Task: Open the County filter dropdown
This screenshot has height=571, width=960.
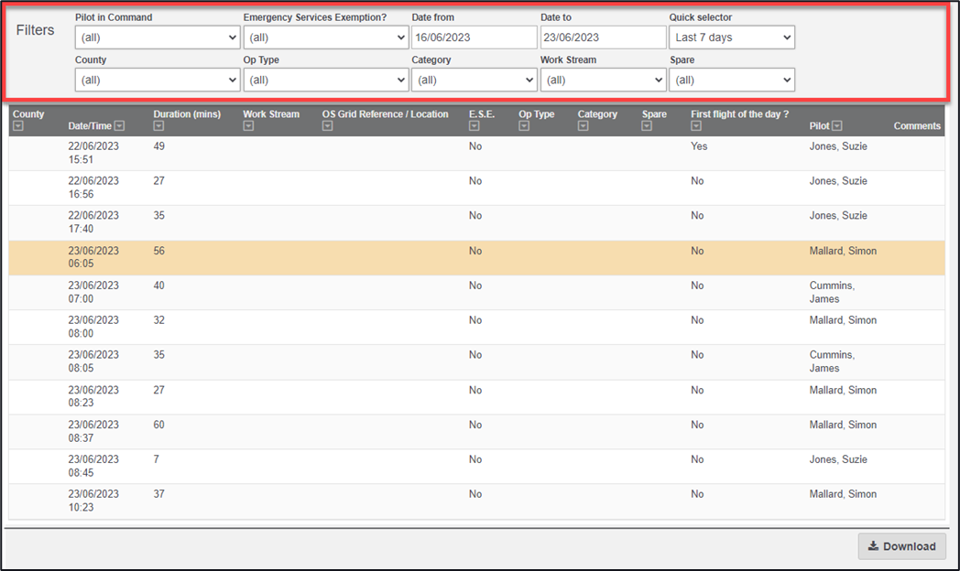Action: (158, 80)
